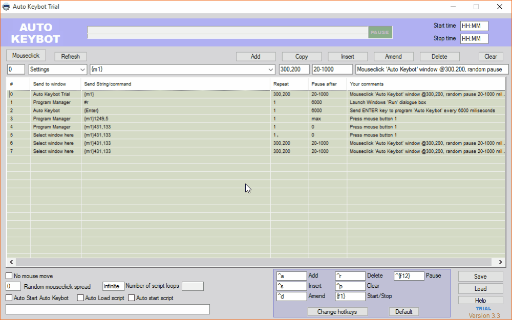Viewport: 512px width, 320px height.
Task: Open the Help button
Action: (x=480, y=301)
